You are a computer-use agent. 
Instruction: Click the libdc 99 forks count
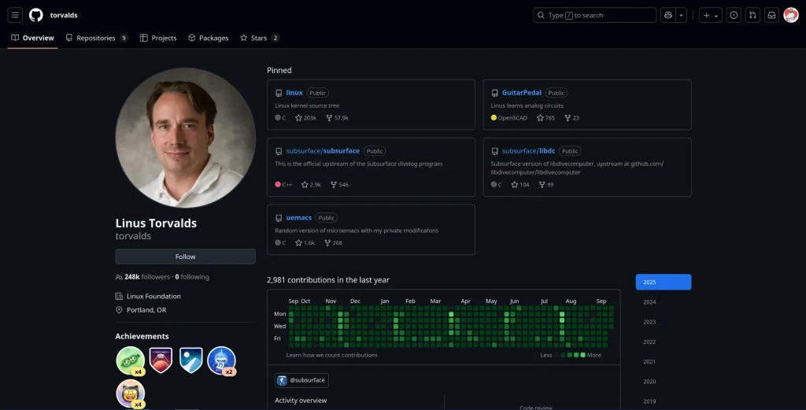546,185
